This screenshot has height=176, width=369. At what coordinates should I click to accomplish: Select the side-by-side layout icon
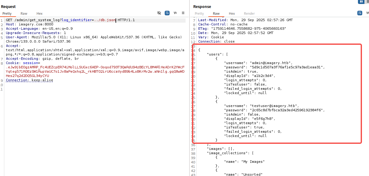tap(361, 2)
